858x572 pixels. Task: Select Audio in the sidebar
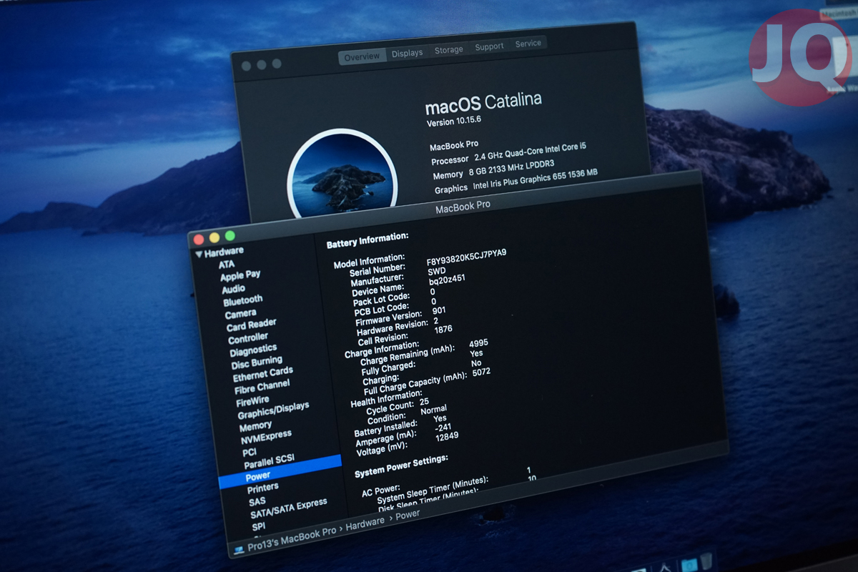[x=233, y=290]
